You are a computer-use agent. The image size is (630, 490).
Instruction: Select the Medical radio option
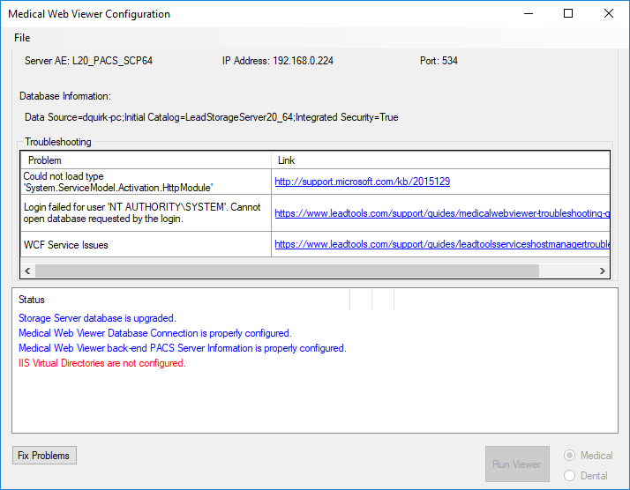[589, 456]
